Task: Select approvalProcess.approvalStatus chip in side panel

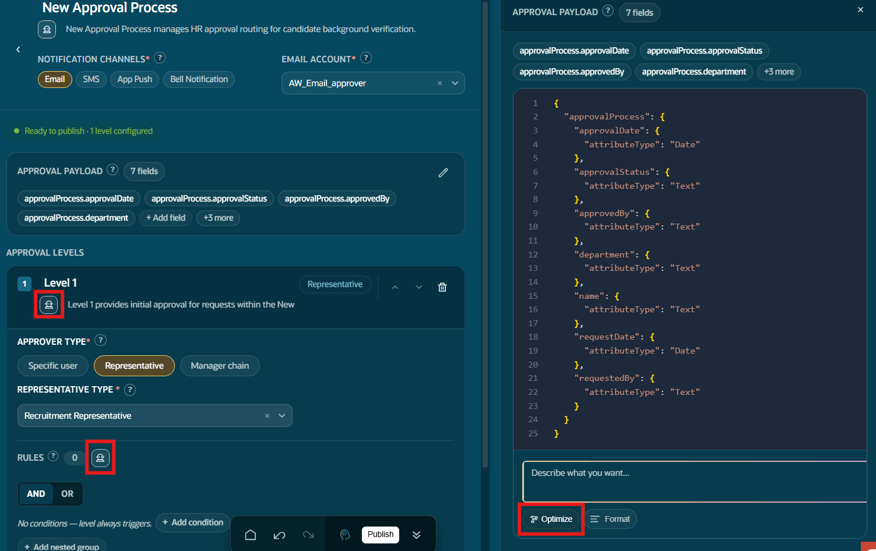Action: coord(705,51)
